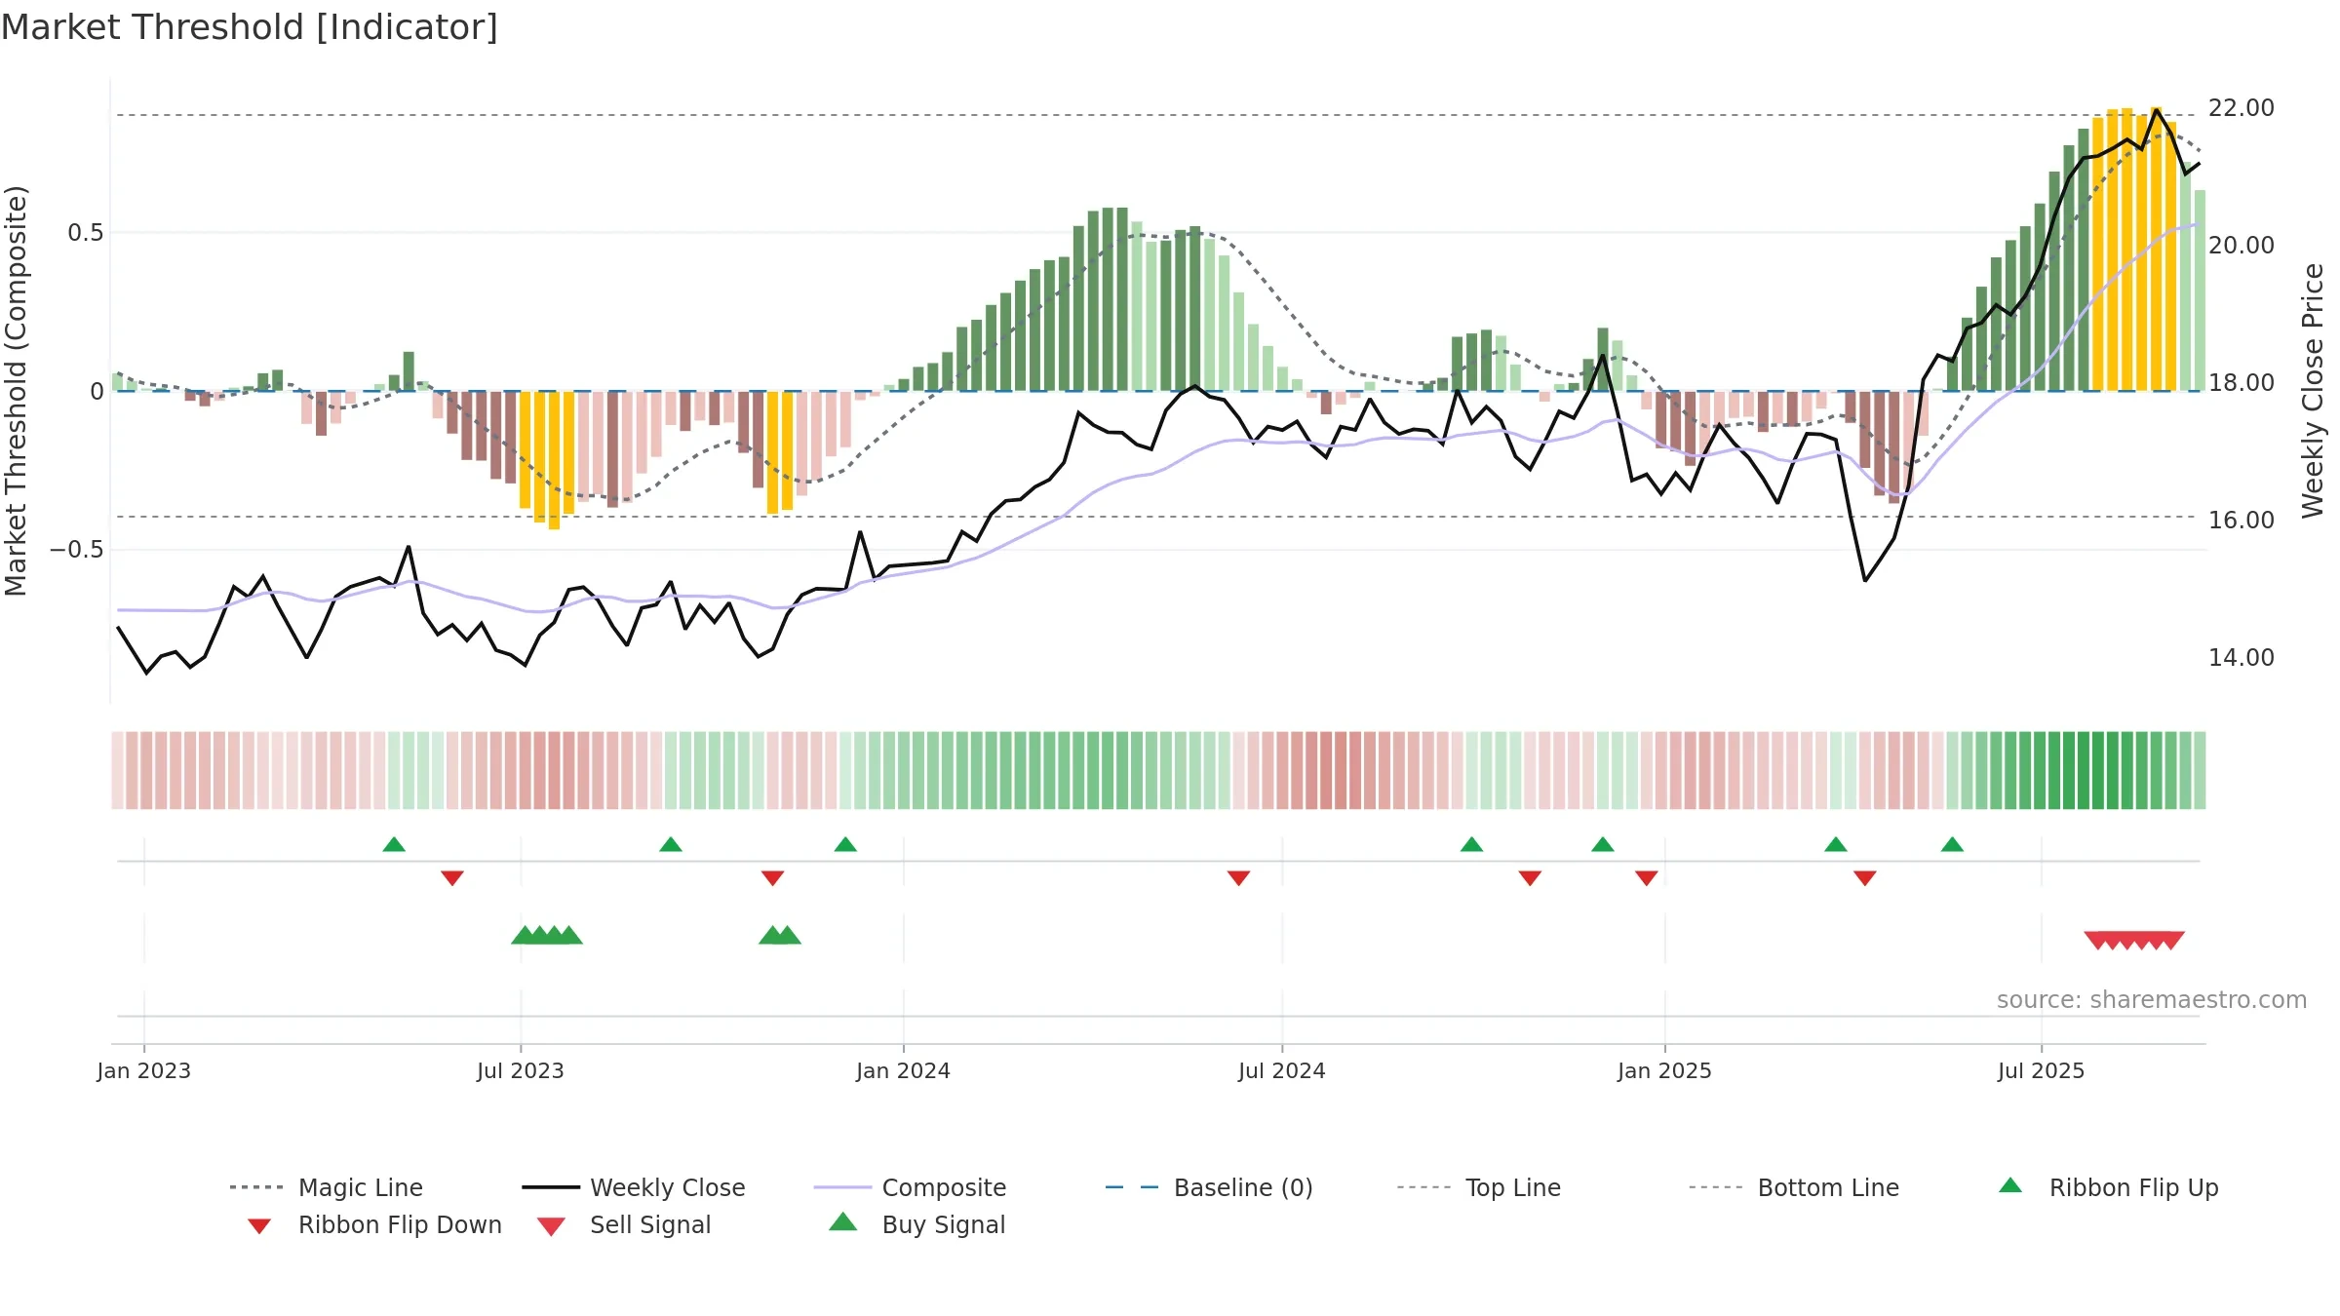
Task: Toggle the Bottom Line legend entry
Action: 1794,1187
